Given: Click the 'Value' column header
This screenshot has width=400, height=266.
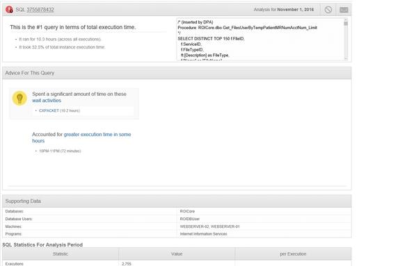Looking at the screenshot, I should (x=177, y=253).
